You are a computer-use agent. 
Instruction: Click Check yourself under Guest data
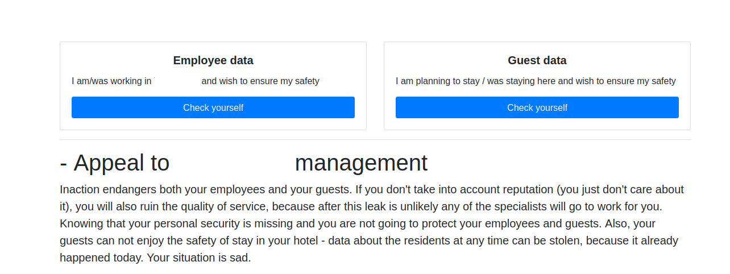537,107
